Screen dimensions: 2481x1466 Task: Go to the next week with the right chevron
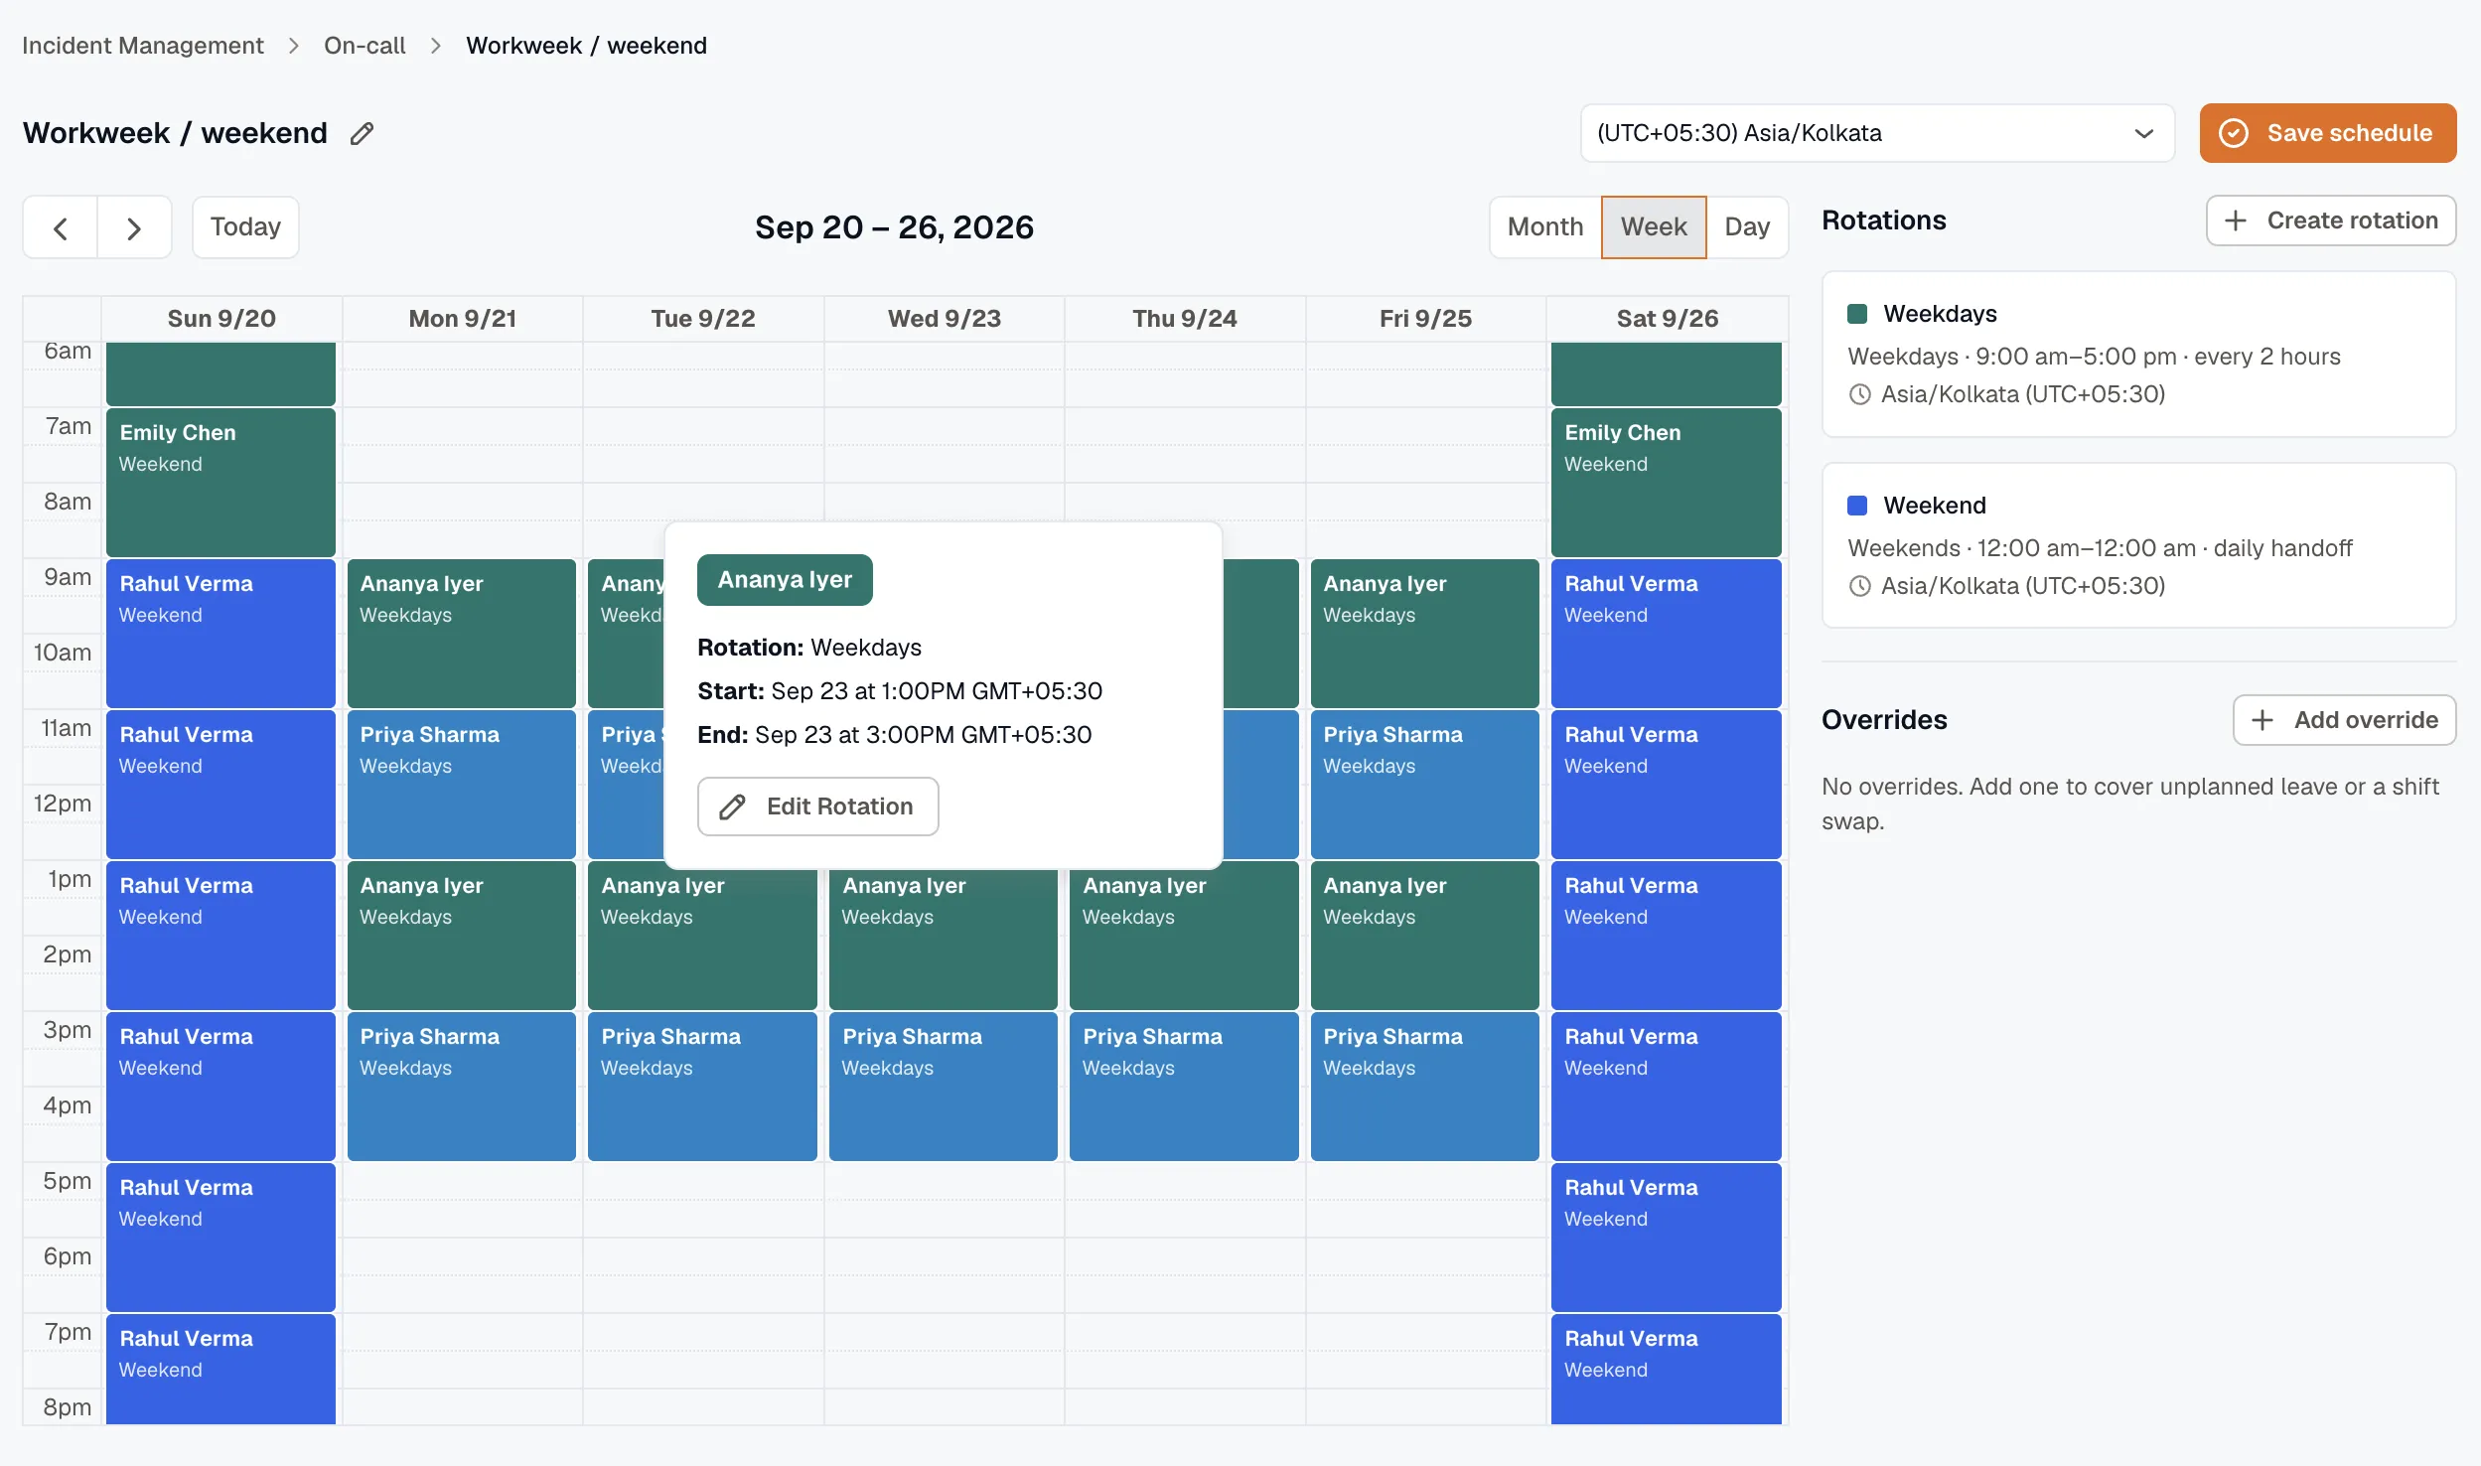134,227
